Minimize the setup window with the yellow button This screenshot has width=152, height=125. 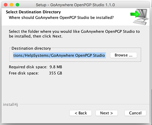pos(12,5)
